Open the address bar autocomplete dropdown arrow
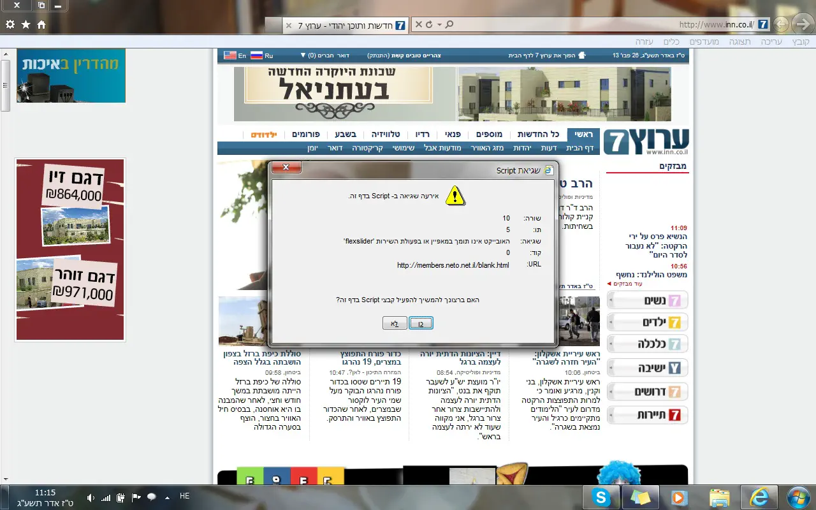The width and height of the screenshot is (816, 510). click(x=439, y=25)
